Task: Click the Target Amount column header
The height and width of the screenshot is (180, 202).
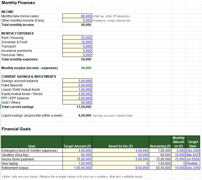Action: (x=77, y=142)
